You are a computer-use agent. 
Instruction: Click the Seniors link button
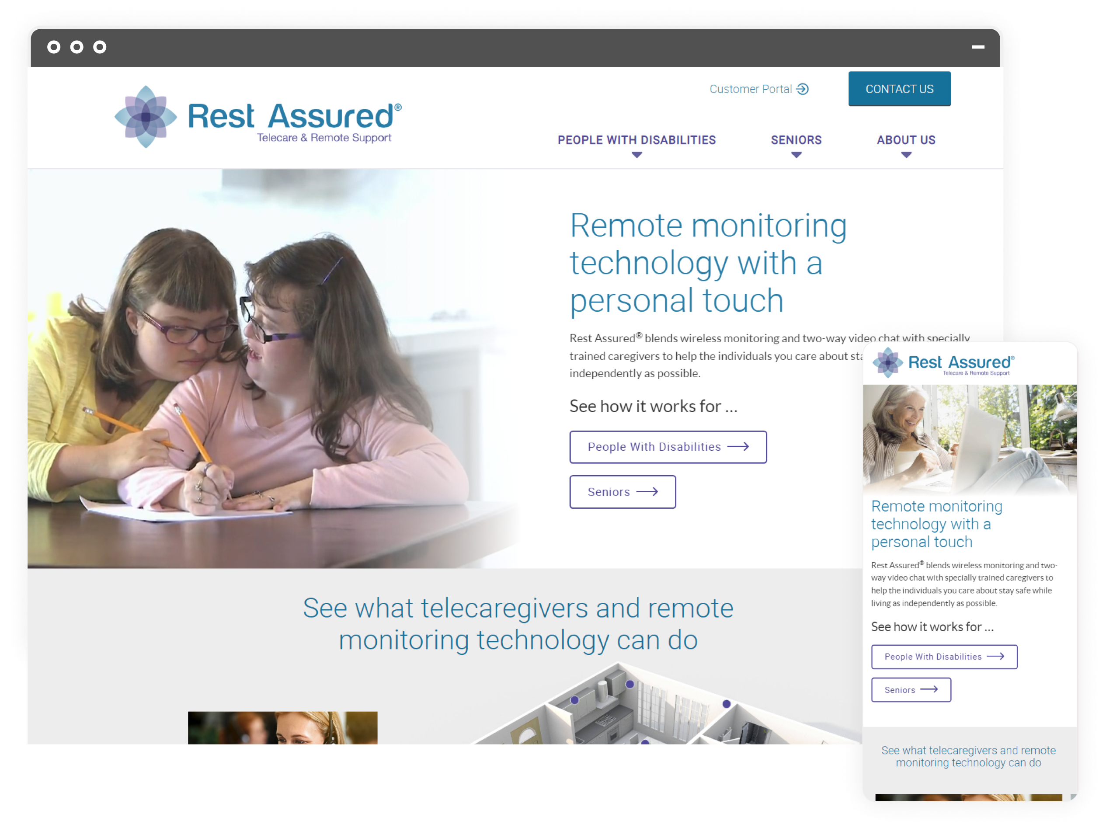(623, 492)
